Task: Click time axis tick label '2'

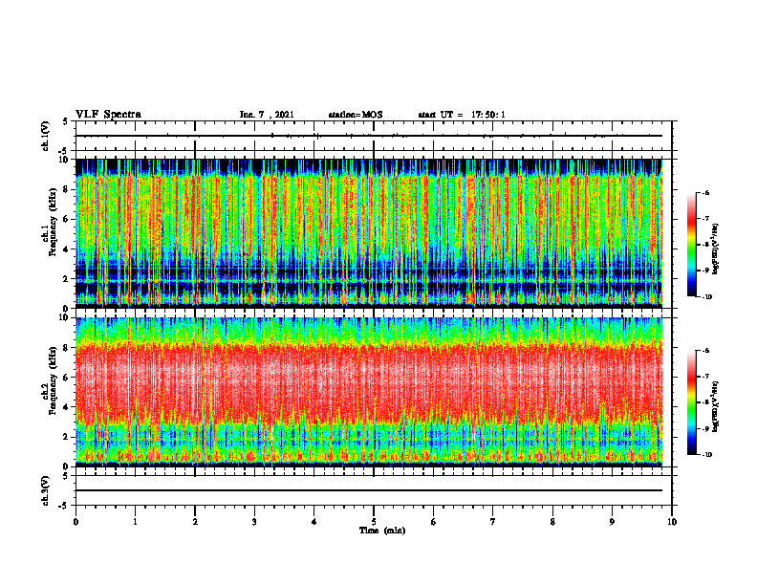Action: (195, 522)
